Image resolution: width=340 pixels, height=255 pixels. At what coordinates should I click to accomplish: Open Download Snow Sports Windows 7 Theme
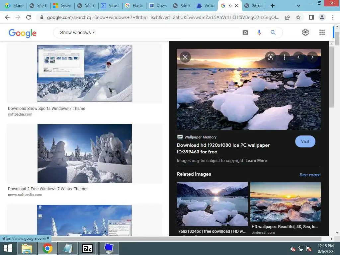click(46, 109)
